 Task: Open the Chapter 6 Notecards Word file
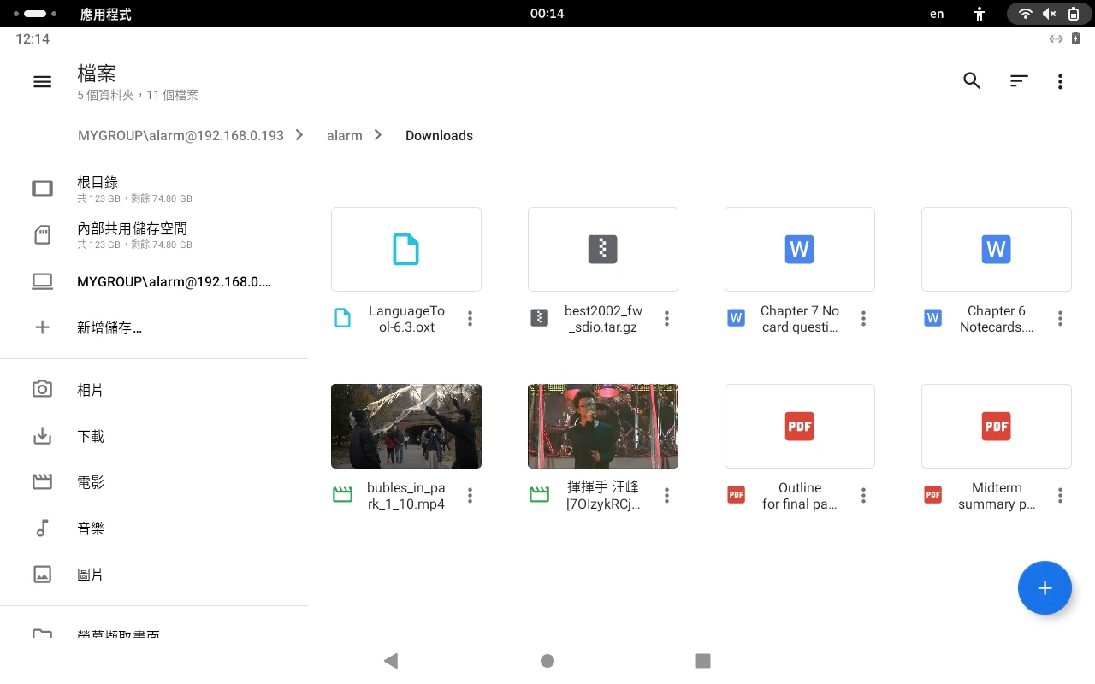(996, 250)
